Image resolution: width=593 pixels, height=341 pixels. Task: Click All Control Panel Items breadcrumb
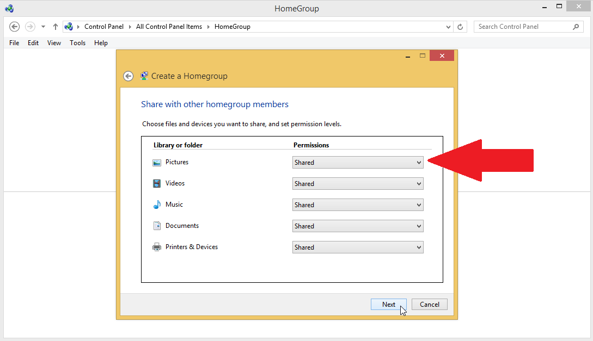(169, 27)
